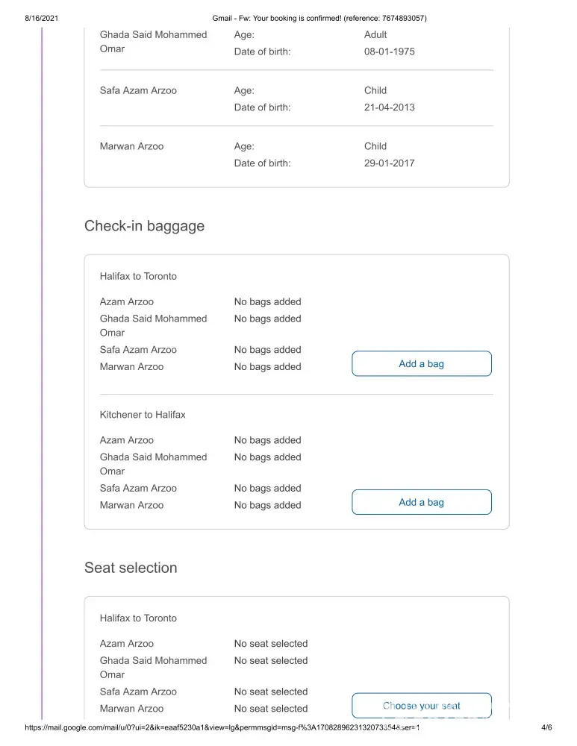Click the 8/16/2021 print date

pos(31,18)
